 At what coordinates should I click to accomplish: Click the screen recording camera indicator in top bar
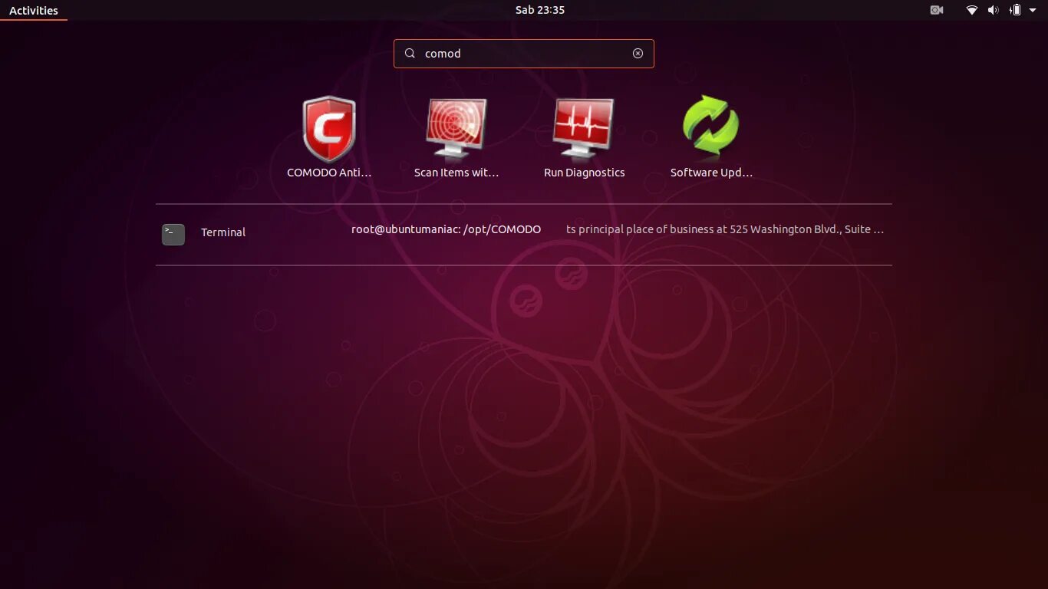[937, 10]
